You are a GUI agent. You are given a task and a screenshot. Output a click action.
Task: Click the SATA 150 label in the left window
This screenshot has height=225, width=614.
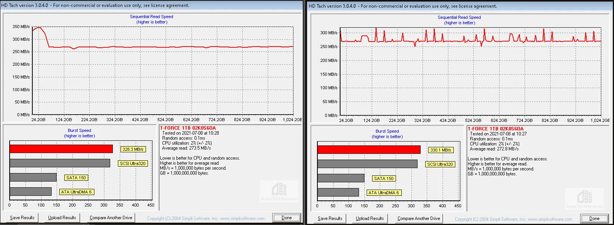click(x=76, y=178)
